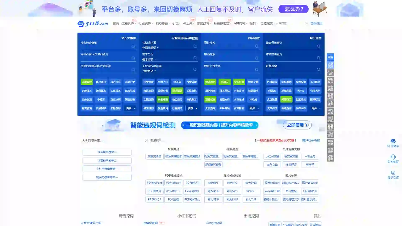Open the 抖音榜单榜单一 ranking list
Image resolution: width=402 pixels, height=226 pixels.
coord(107,152)
